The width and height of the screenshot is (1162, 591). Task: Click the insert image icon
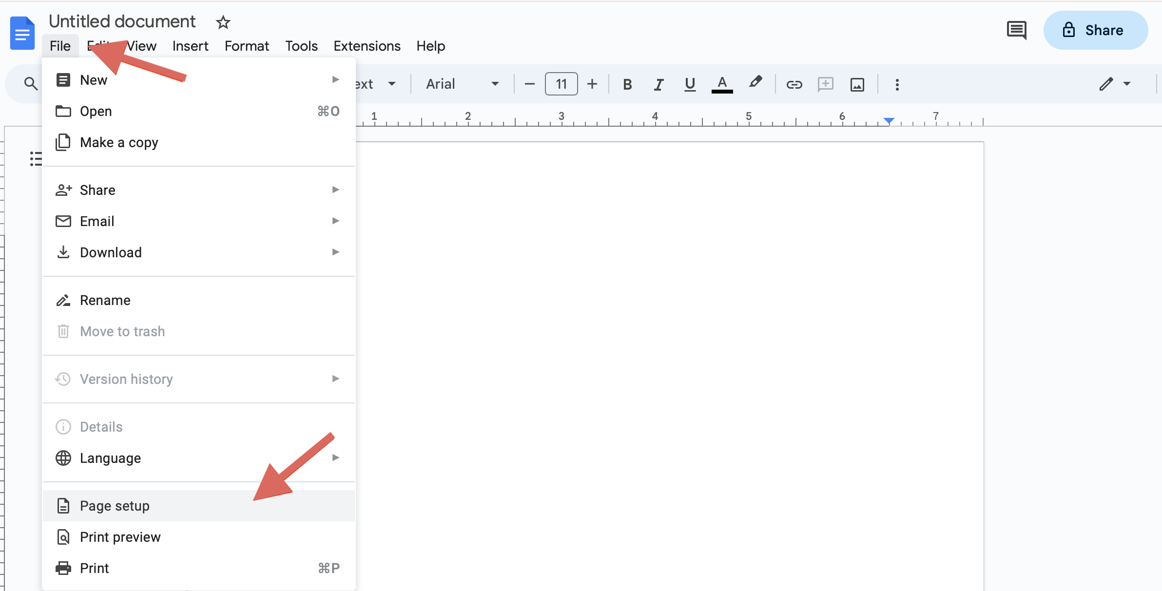pos(857,84)
